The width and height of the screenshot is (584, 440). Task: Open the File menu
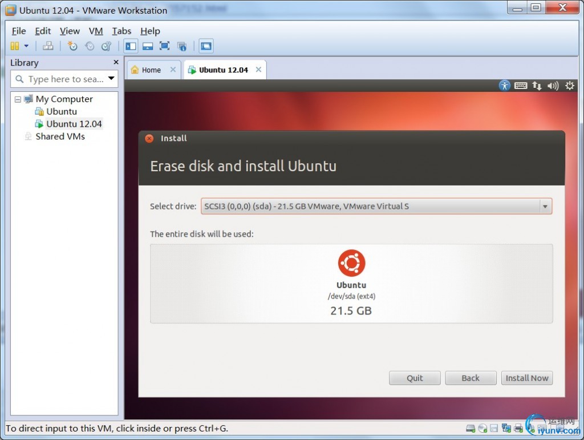pyautogui.click(x=19, y=31)
